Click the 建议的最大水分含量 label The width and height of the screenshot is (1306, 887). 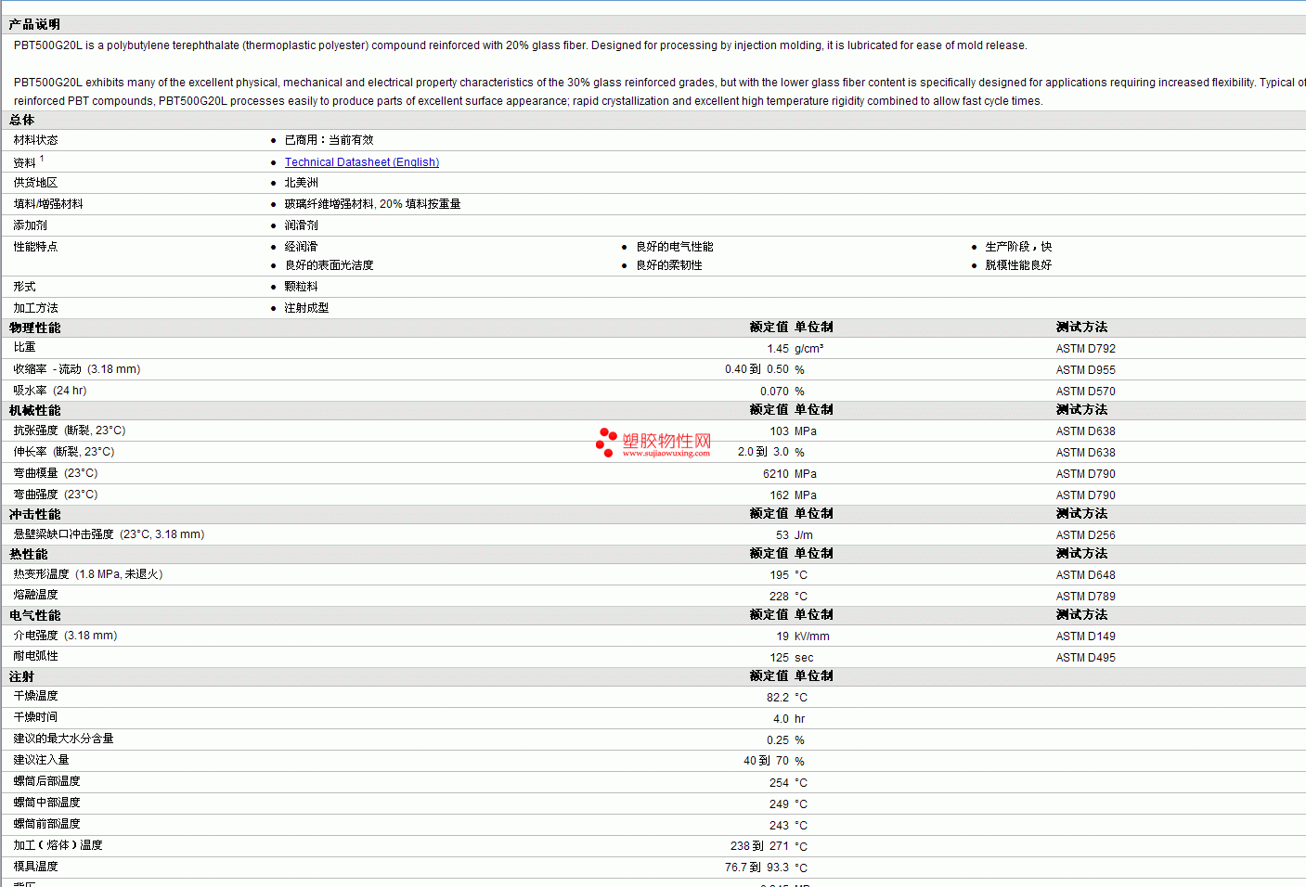coord(63,739)
